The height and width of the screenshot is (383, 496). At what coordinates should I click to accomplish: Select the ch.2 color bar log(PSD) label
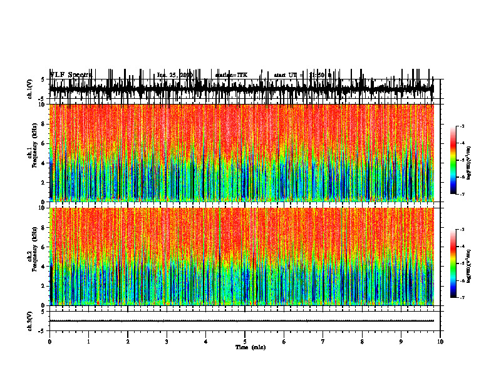pos(469,267)
